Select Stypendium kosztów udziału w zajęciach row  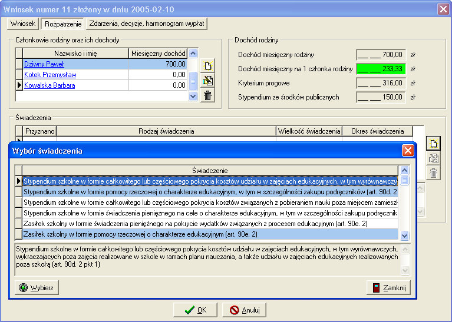tap(210, 181)
